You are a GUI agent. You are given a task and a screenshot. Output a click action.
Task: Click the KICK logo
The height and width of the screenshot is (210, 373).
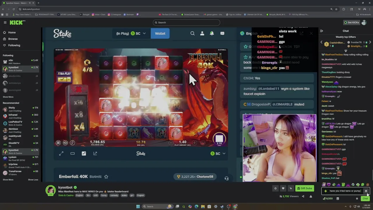click(17, 22)
